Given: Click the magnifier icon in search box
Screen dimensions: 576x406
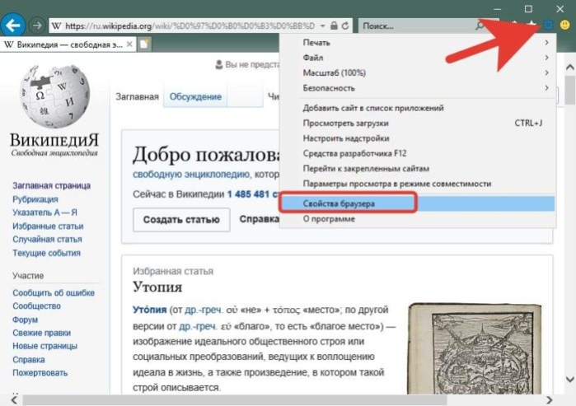Looking at the screenshot, I should [x=480, y=26].
